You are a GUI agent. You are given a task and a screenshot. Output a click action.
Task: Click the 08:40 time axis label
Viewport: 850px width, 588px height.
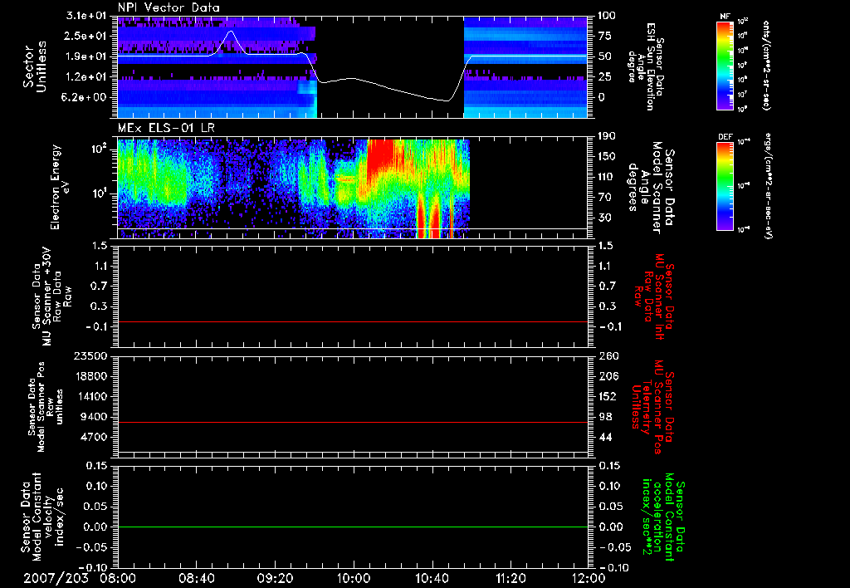tap(196, 578)
